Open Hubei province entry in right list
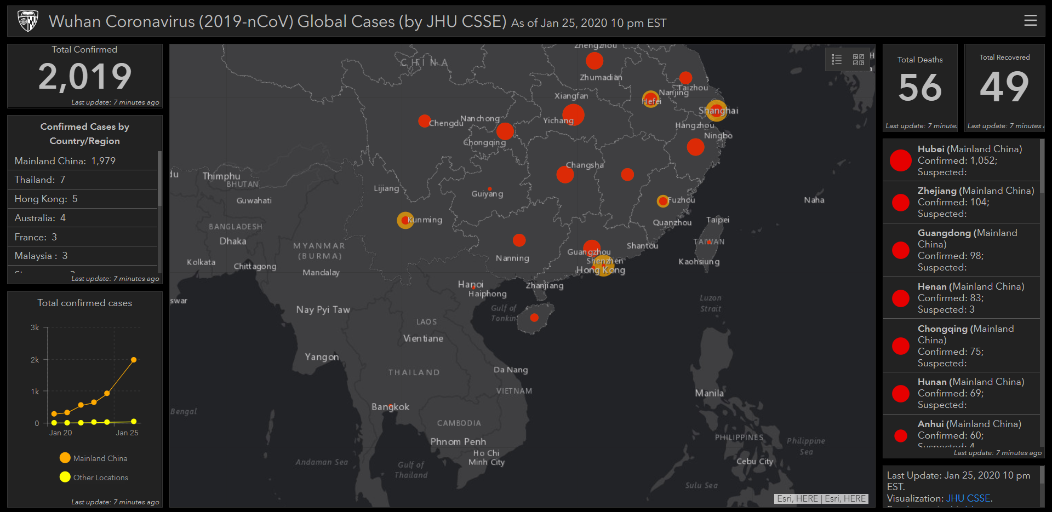The width and height of the screenshot is (1052, 512). tap(961, 160)
